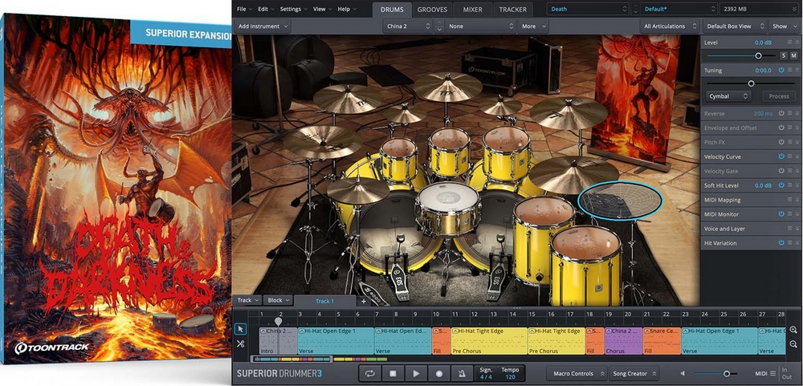This screenshot has height=386, width=803.
Task: Switch to the GROOVES tab
Action: click(432, 9)
